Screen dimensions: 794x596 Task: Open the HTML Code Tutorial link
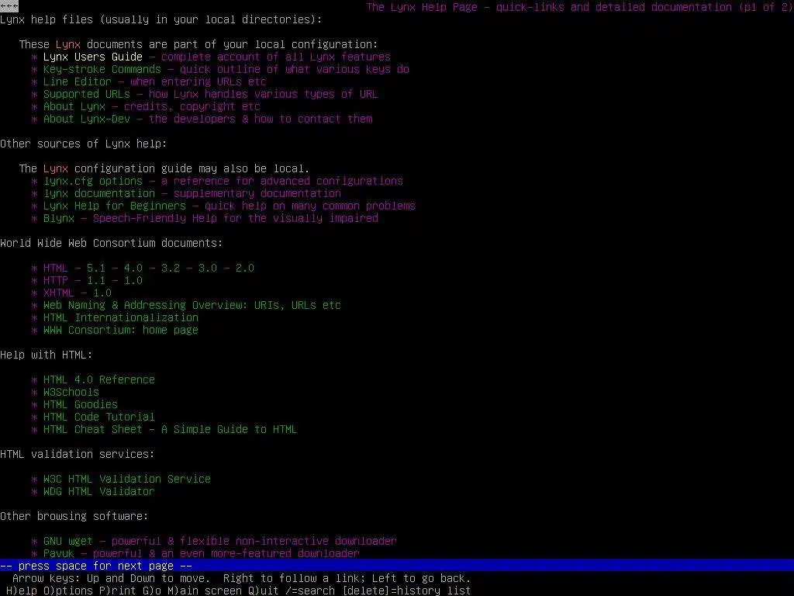[x=98, y=417]
